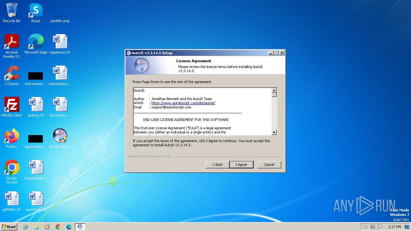Click the license scrollbar down arrow
Screen dimensions: 411x231
coord(274,133)
